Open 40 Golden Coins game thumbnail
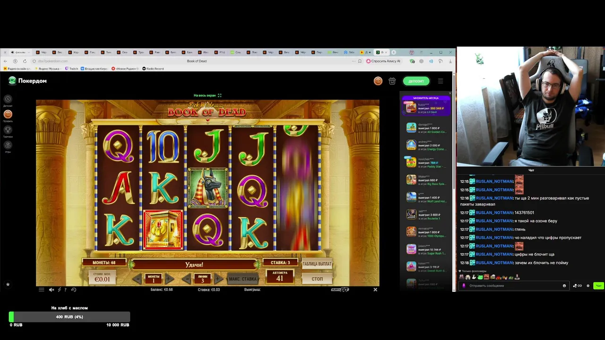605x340 pixels. pyautogui.click(x=411, y=127)
